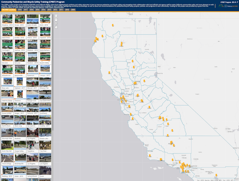The height and width of the screenshot is (181, 239).
Task: Select the map marker at Ukiah
Action: coord(109,73)
